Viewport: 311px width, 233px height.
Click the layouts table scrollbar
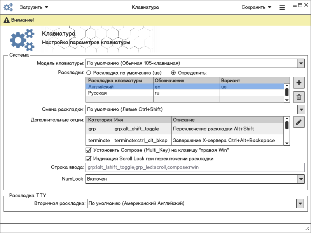click(x=287, y=92)
